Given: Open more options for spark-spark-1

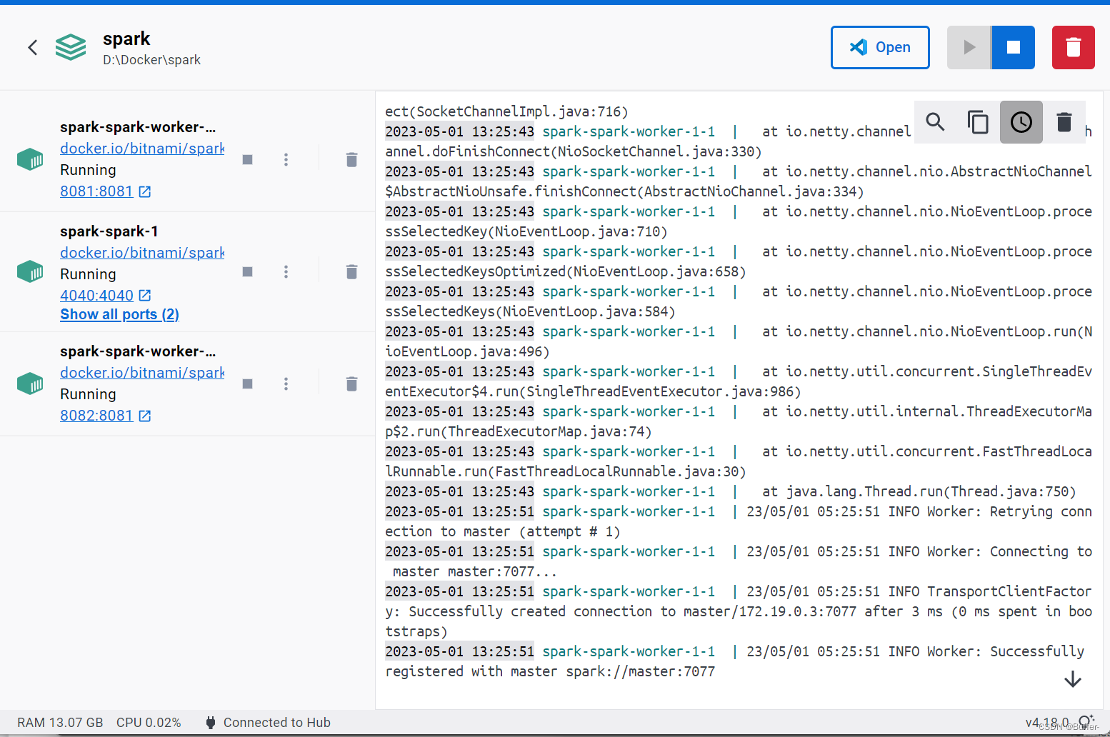Looking at the screenshot, I should (x=286, y=271).
